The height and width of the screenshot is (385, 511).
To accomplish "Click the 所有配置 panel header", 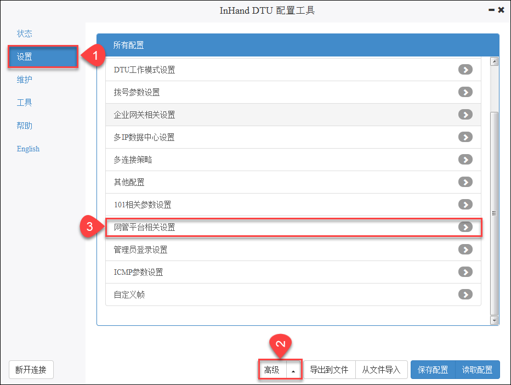I will point(298,45).
